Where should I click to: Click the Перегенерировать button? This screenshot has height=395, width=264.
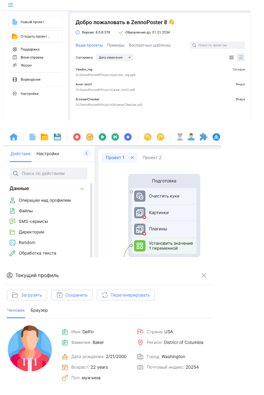coord(126,295)
